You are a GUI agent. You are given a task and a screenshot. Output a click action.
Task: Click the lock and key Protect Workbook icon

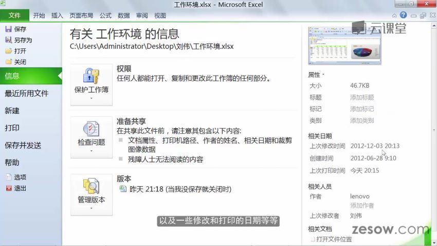tap(91, 76)
